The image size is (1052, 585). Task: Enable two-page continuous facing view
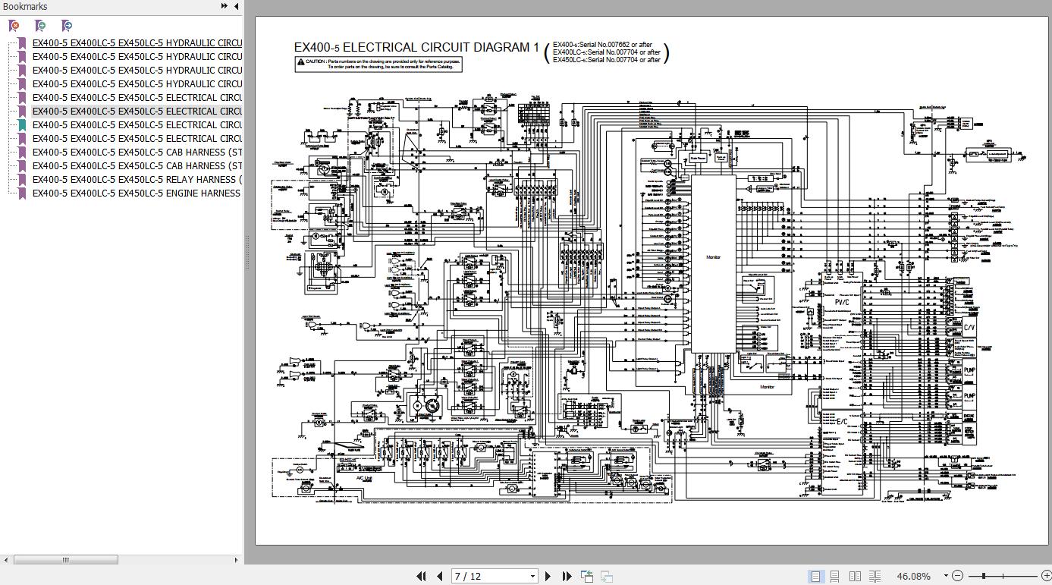[875, 577]
